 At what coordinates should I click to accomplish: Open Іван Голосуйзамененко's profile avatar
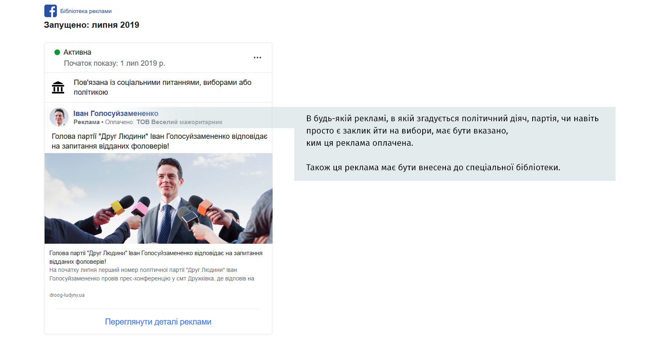[x=59, y=117]
